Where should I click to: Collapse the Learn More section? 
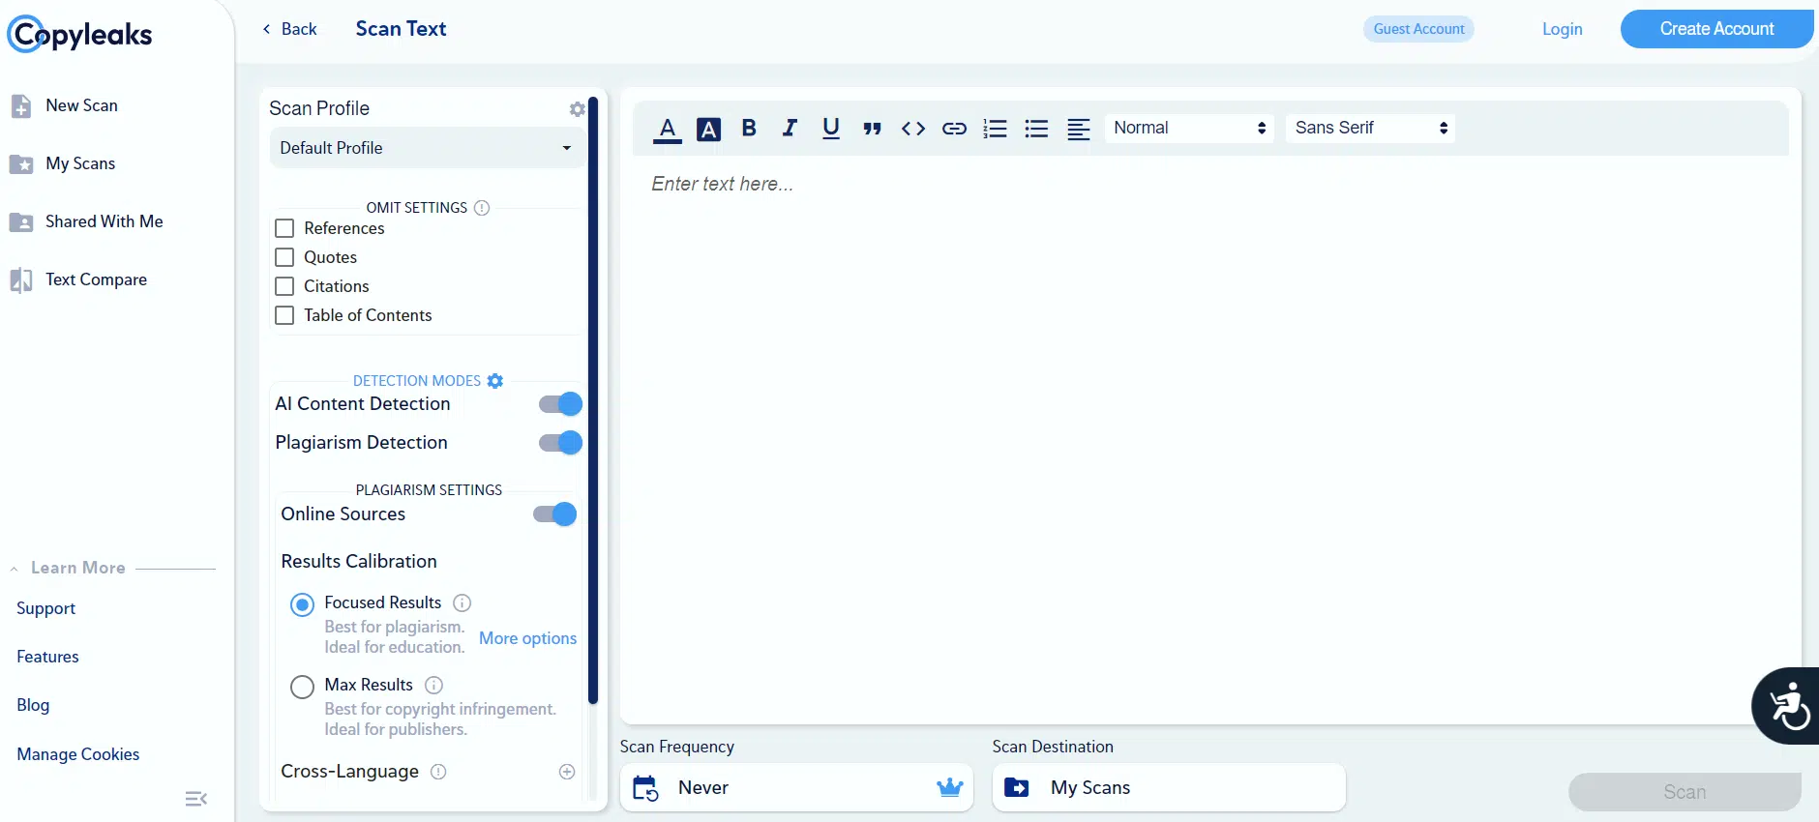(14, 569)
